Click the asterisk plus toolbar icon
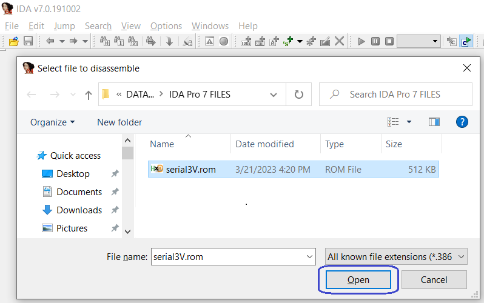This screenshot has height=303, width=484. (311, 41)
